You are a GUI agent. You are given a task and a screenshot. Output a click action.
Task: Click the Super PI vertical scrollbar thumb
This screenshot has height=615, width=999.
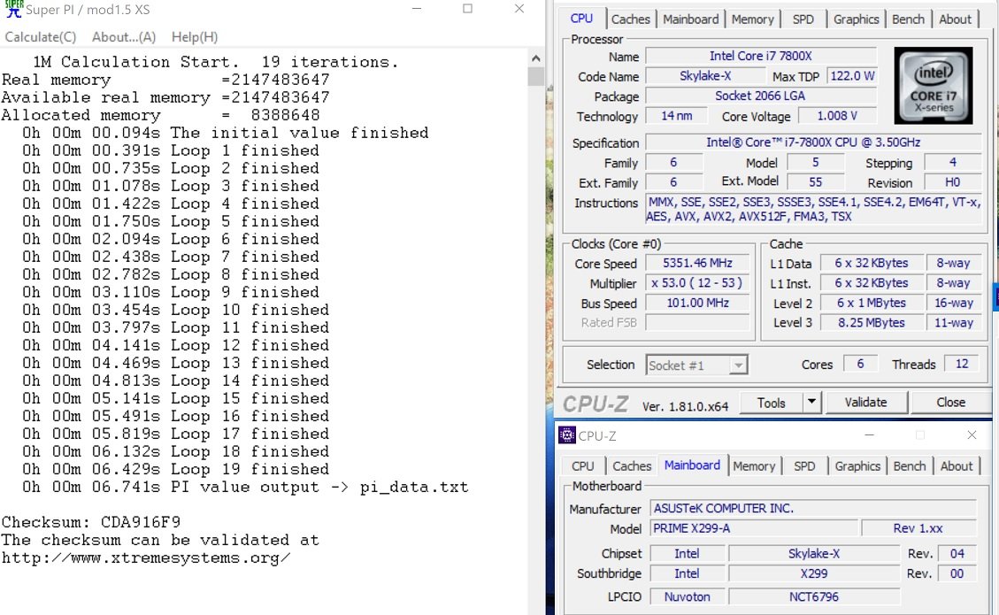535,76
